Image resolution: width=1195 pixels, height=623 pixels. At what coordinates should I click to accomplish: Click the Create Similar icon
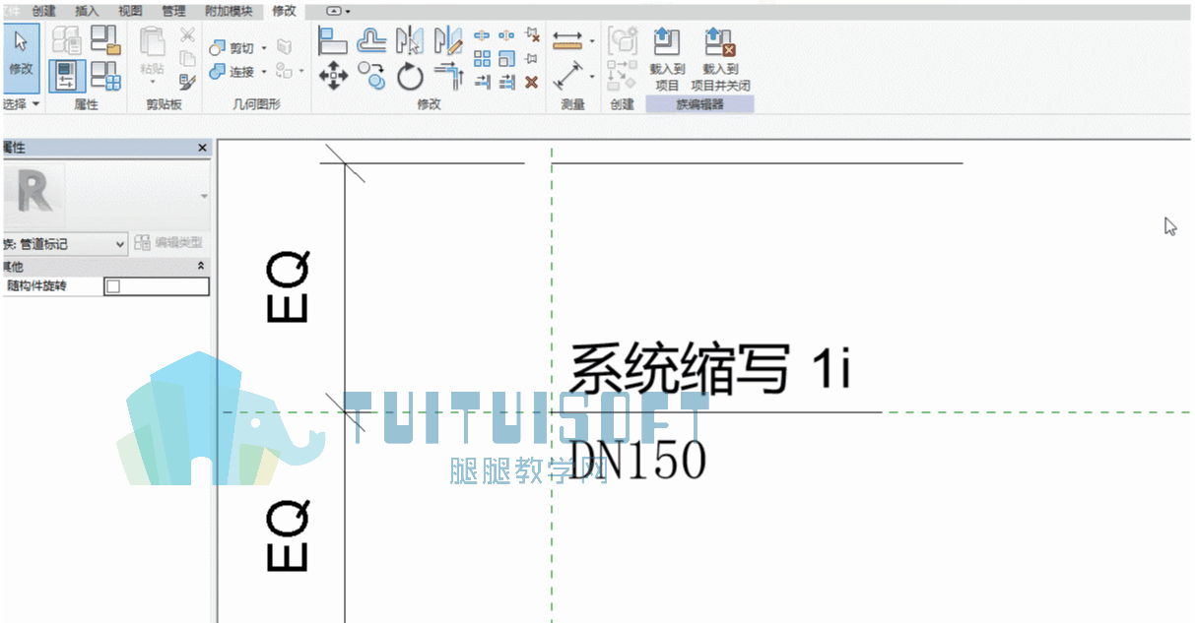[x=622, y=76]
